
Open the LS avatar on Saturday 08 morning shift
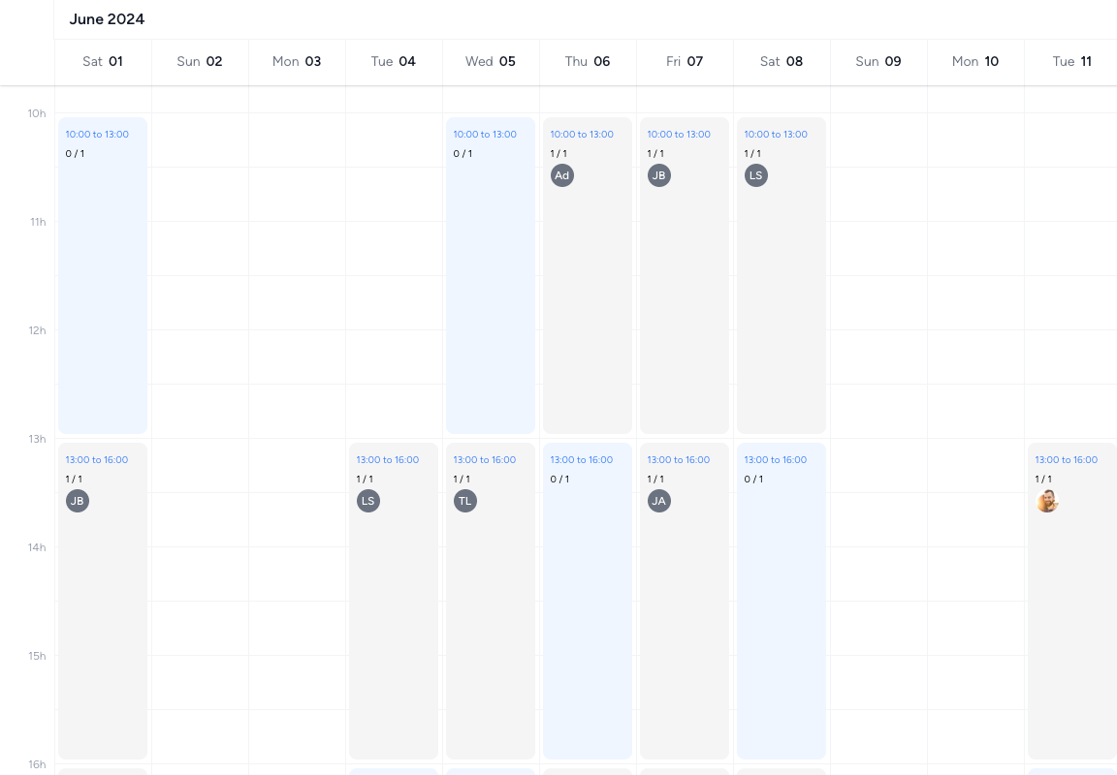(x=756, y=175)
